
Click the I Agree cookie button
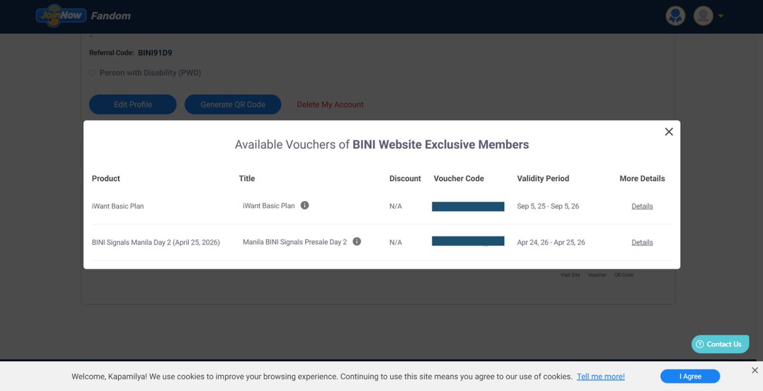pyautogui.click(x=690, y=376)
